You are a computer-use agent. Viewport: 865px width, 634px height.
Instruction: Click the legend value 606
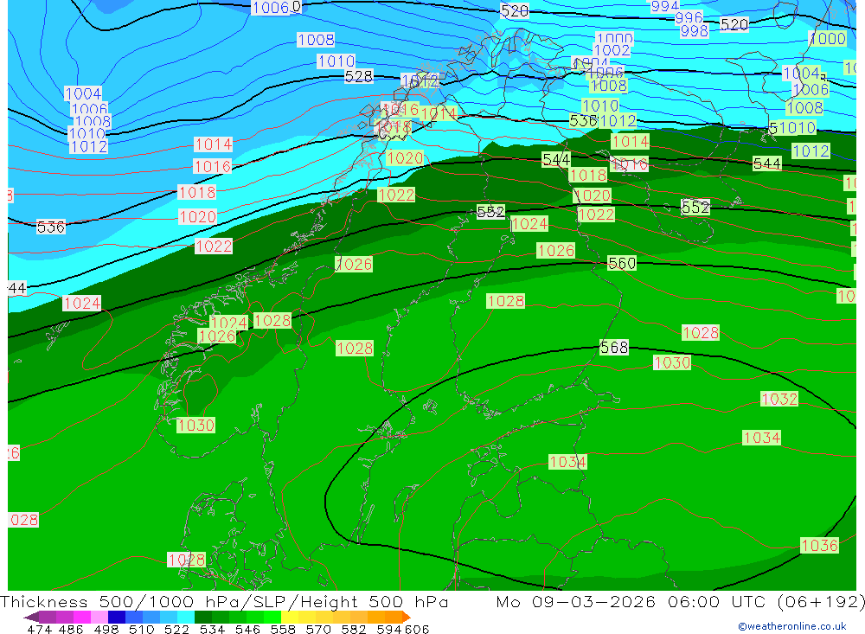click(x=417, y=629)
